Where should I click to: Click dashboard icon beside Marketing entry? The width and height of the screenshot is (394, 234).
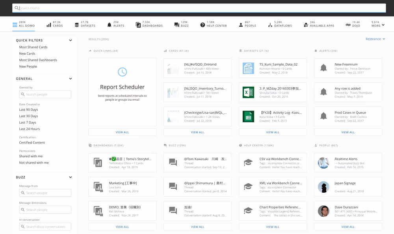(x=98, y=187)
